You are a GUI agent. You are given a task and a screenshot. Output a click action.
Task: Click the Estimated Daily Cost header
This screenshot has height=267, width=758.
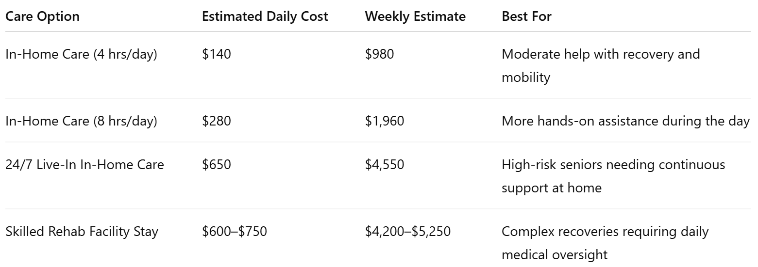[x=265, y=16]
